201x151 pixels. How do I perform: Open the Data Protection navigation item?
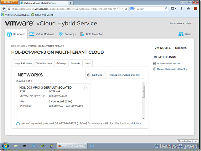coord(92,34)
